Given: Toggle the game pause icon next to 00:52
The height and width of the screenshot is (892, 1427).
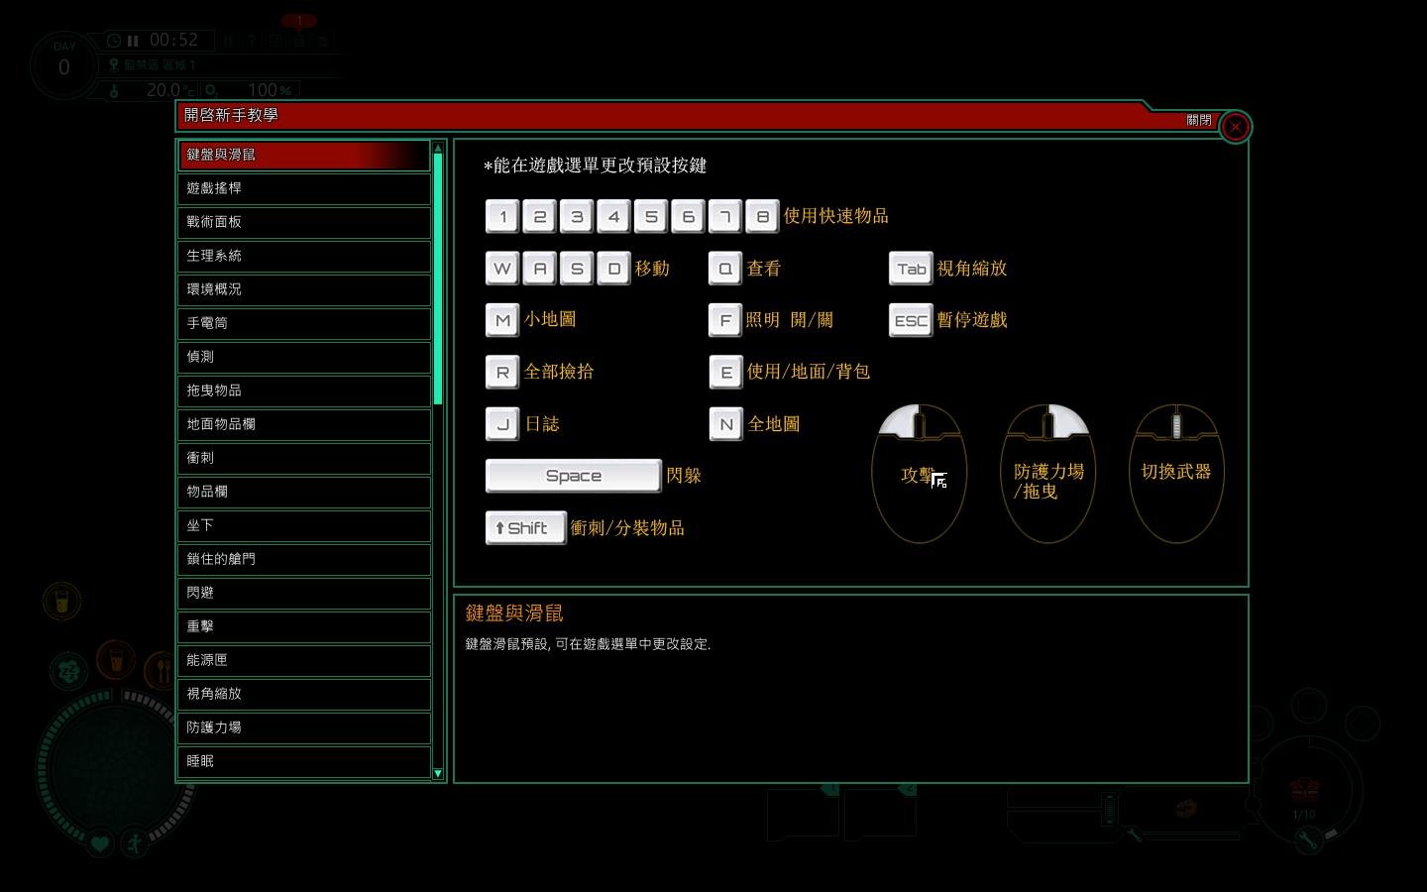Looking at the screenshot, I should click(133, 40).
